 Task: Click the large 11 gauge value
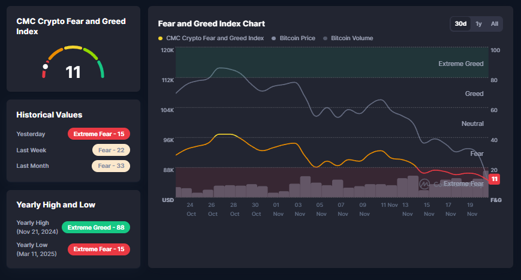[73, 73]
